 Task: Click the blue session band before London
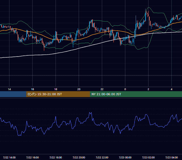click(13, 94)
